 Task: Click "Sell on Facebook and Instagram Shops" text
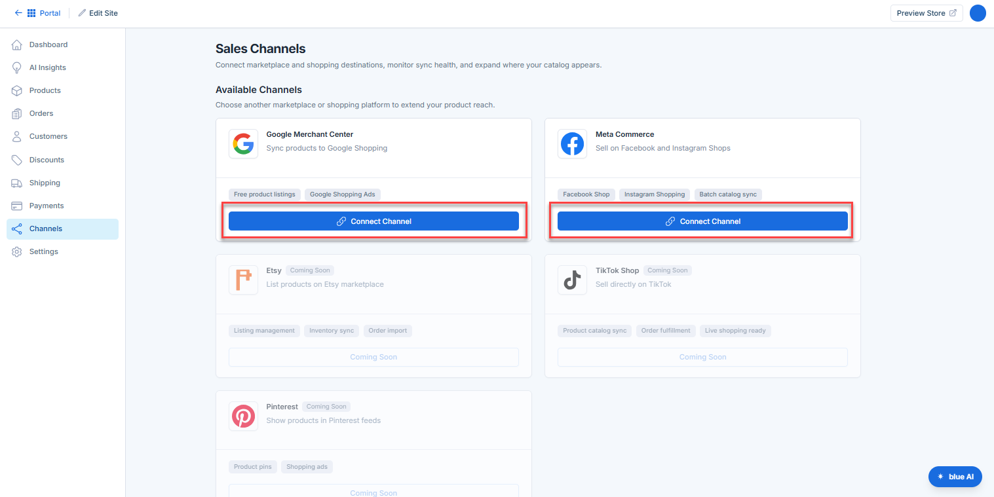click(663, 148)
